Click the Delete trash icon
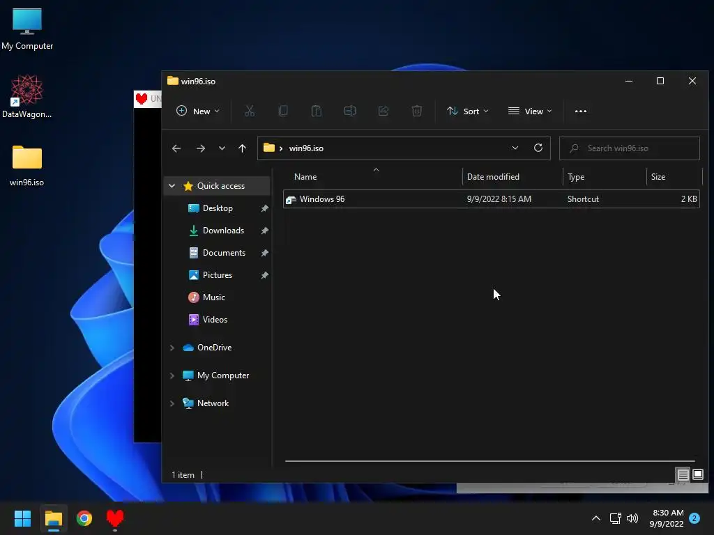 pos(417,111)
